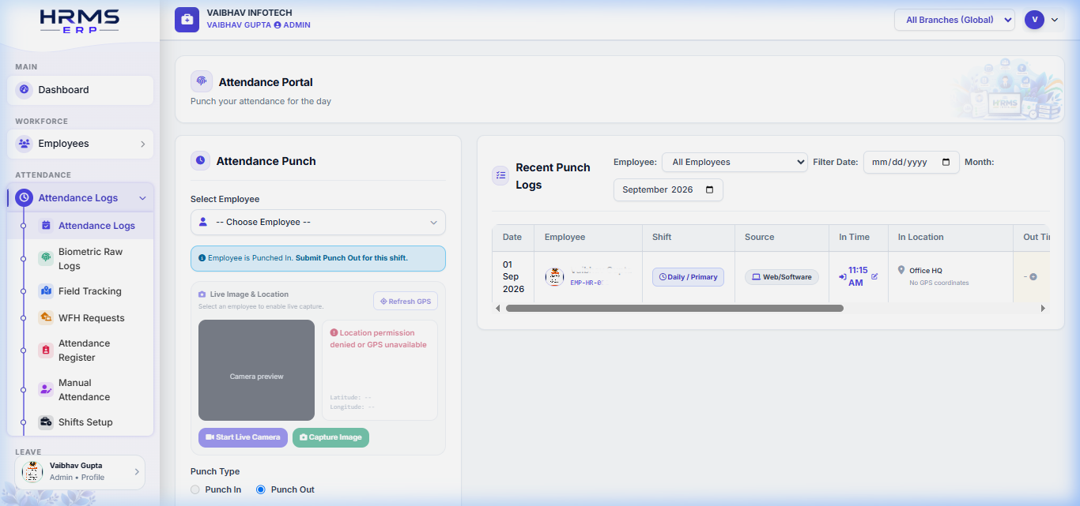Click the Recent Punch Logs list icon

click(500, 175)
